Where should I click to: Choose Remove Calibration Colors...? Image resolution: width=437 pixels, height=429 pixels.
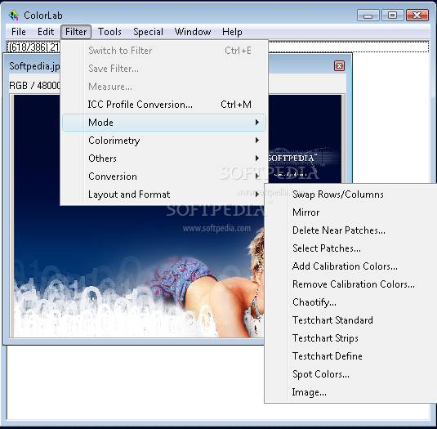click(x=351, y=284)
